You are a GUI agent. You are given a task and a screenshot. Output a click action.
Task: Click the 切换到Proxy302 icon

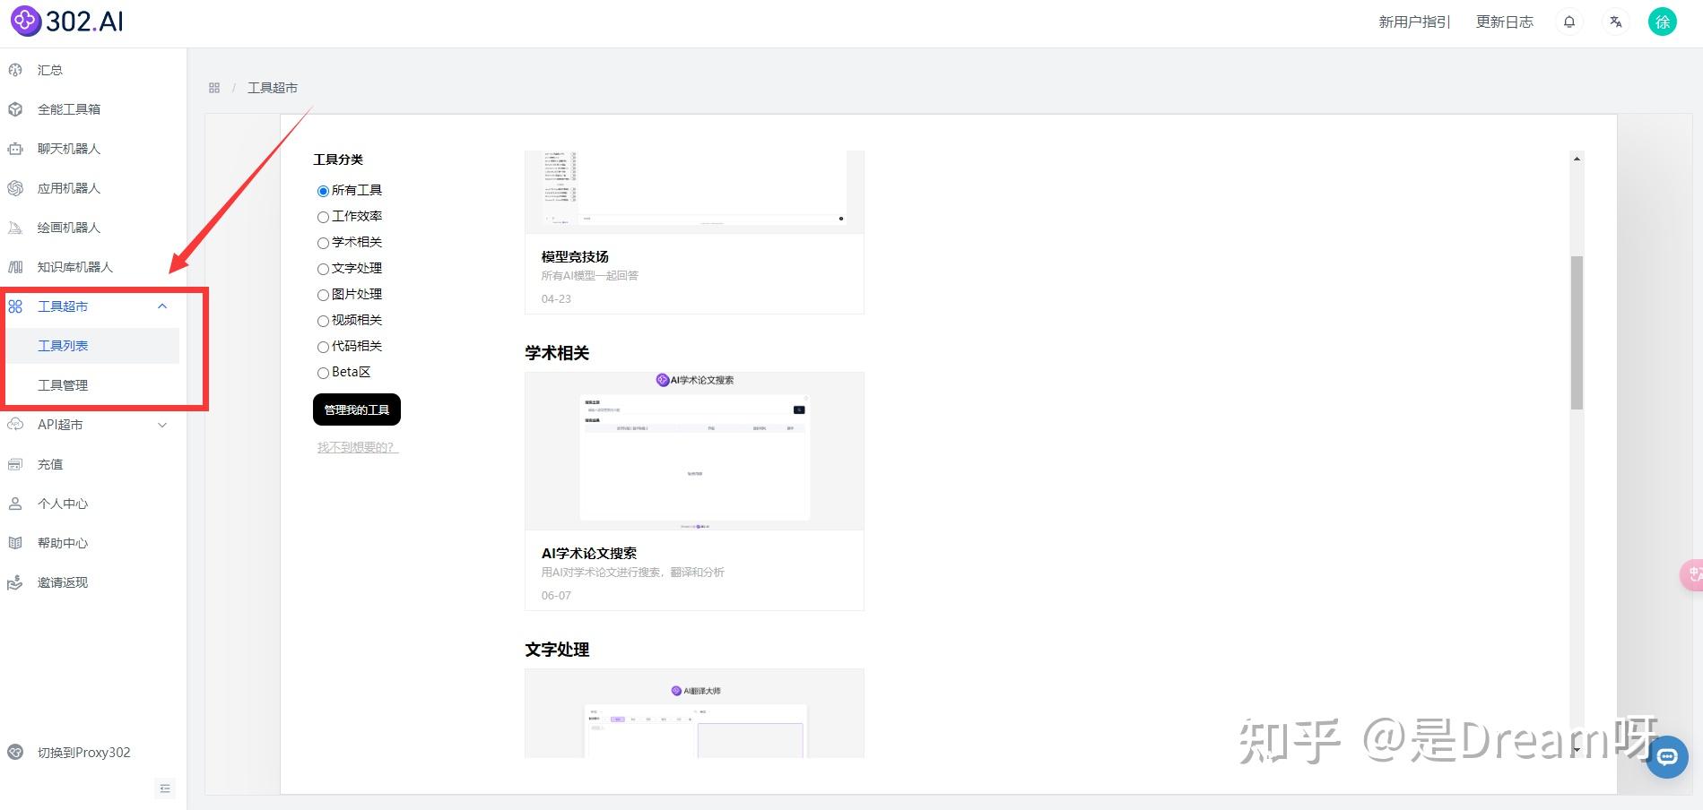coord(15,753)
